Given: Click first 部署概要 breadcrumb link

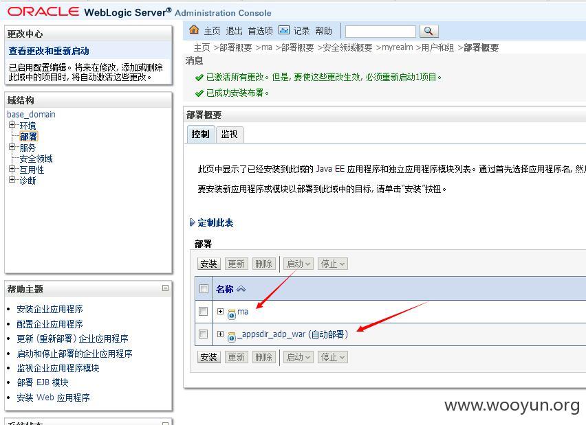Looking at the screenshot, I should point(235,47).
